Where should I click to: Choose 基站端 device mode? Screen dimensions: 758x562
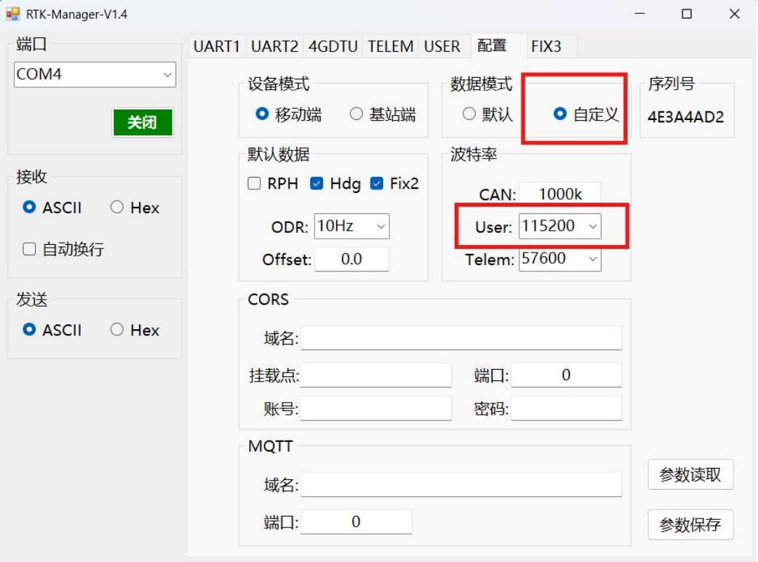click(383, 114)
